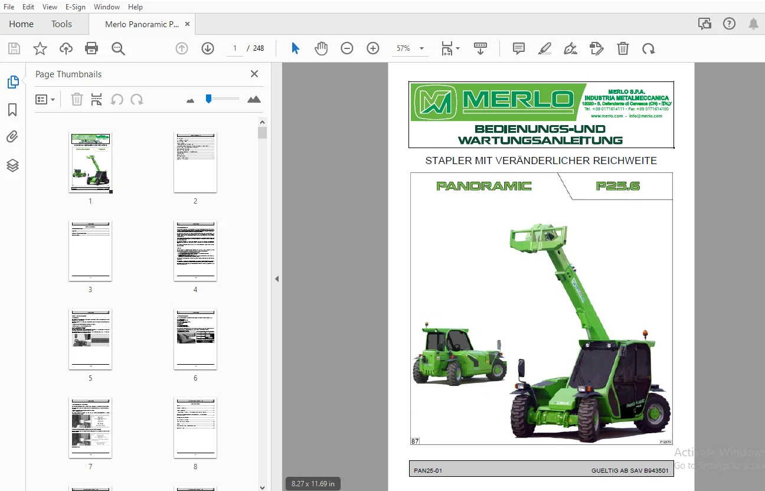Screen dimensions: 765x491
Task: Show the Attachments paperclip panel
Action: click(x=12, y=138)
